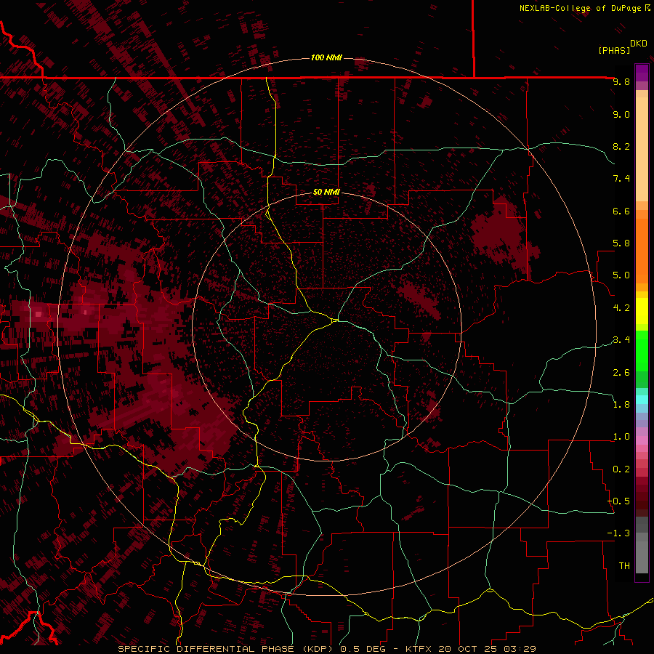Click the -1.3 value on the legend
Image resolution: width=654 pixels, height=654 pixels.
tap(619, 533)
